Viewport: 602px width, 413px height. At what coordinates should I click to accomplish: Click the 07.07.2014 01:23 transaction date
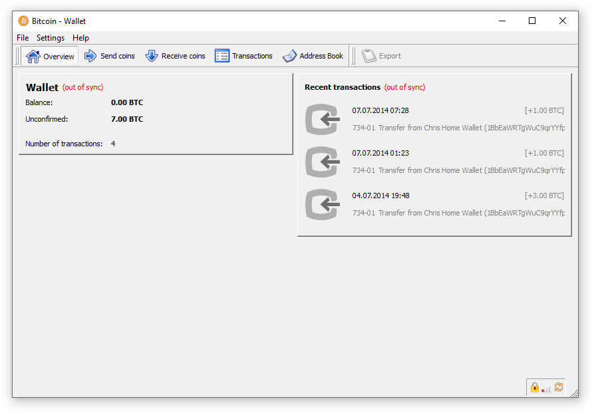pyautogui.click(x=380, y=153)
